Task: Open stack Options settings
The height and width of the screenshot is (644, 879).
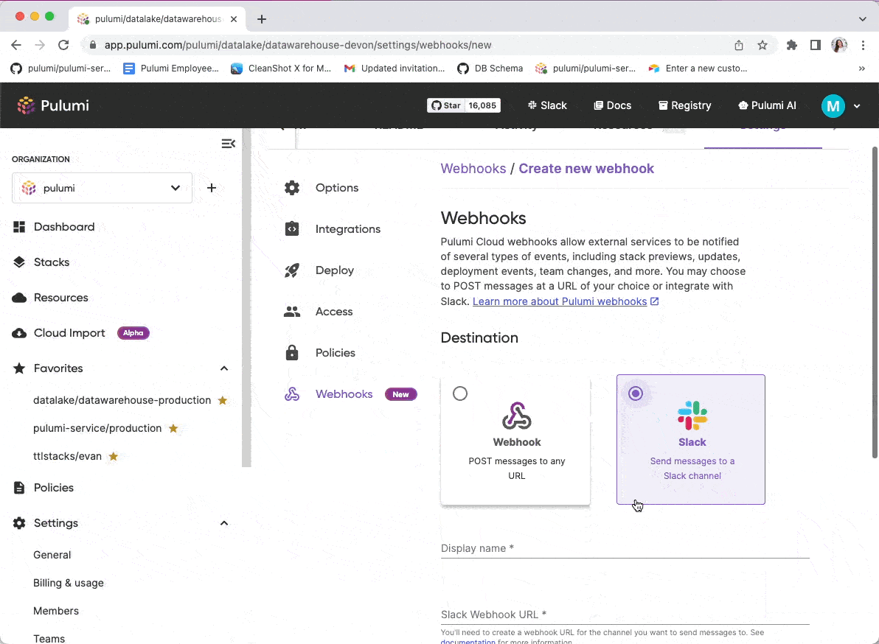Action: coord(337,188)
